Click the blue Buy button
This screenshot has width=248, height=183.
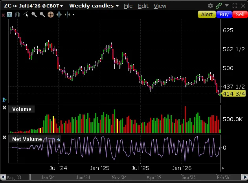224,15
